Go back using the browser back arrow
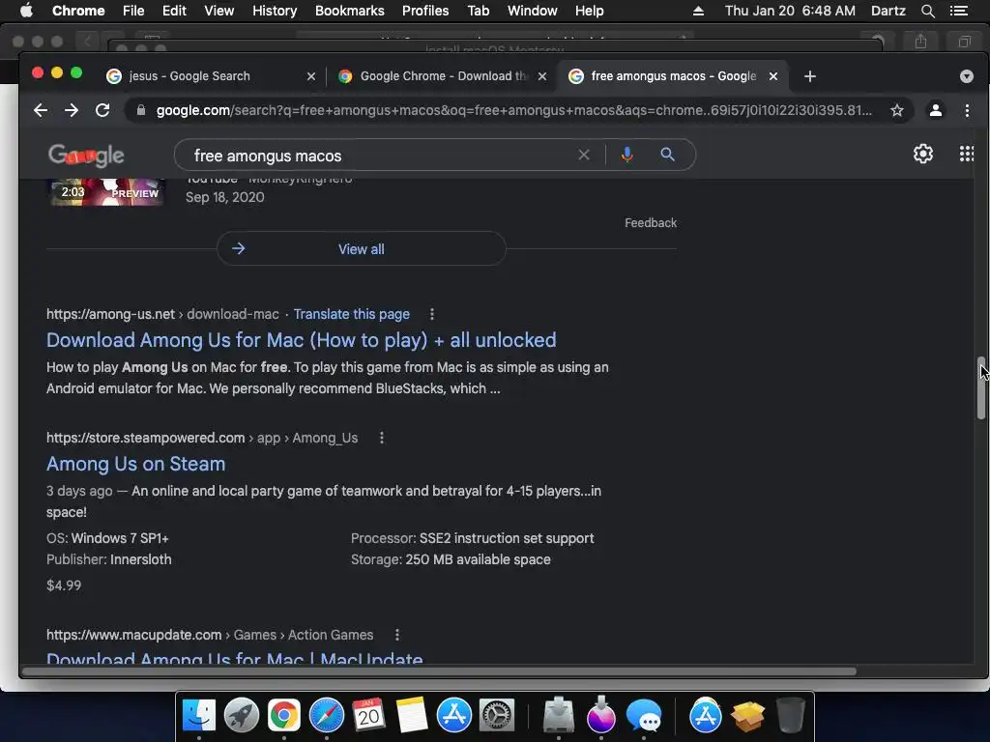 pos(41,110)
